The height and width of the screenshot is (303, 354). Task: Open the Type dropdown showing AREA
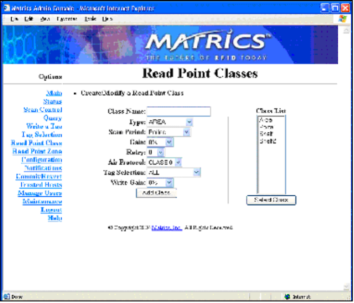click(169, 122)
